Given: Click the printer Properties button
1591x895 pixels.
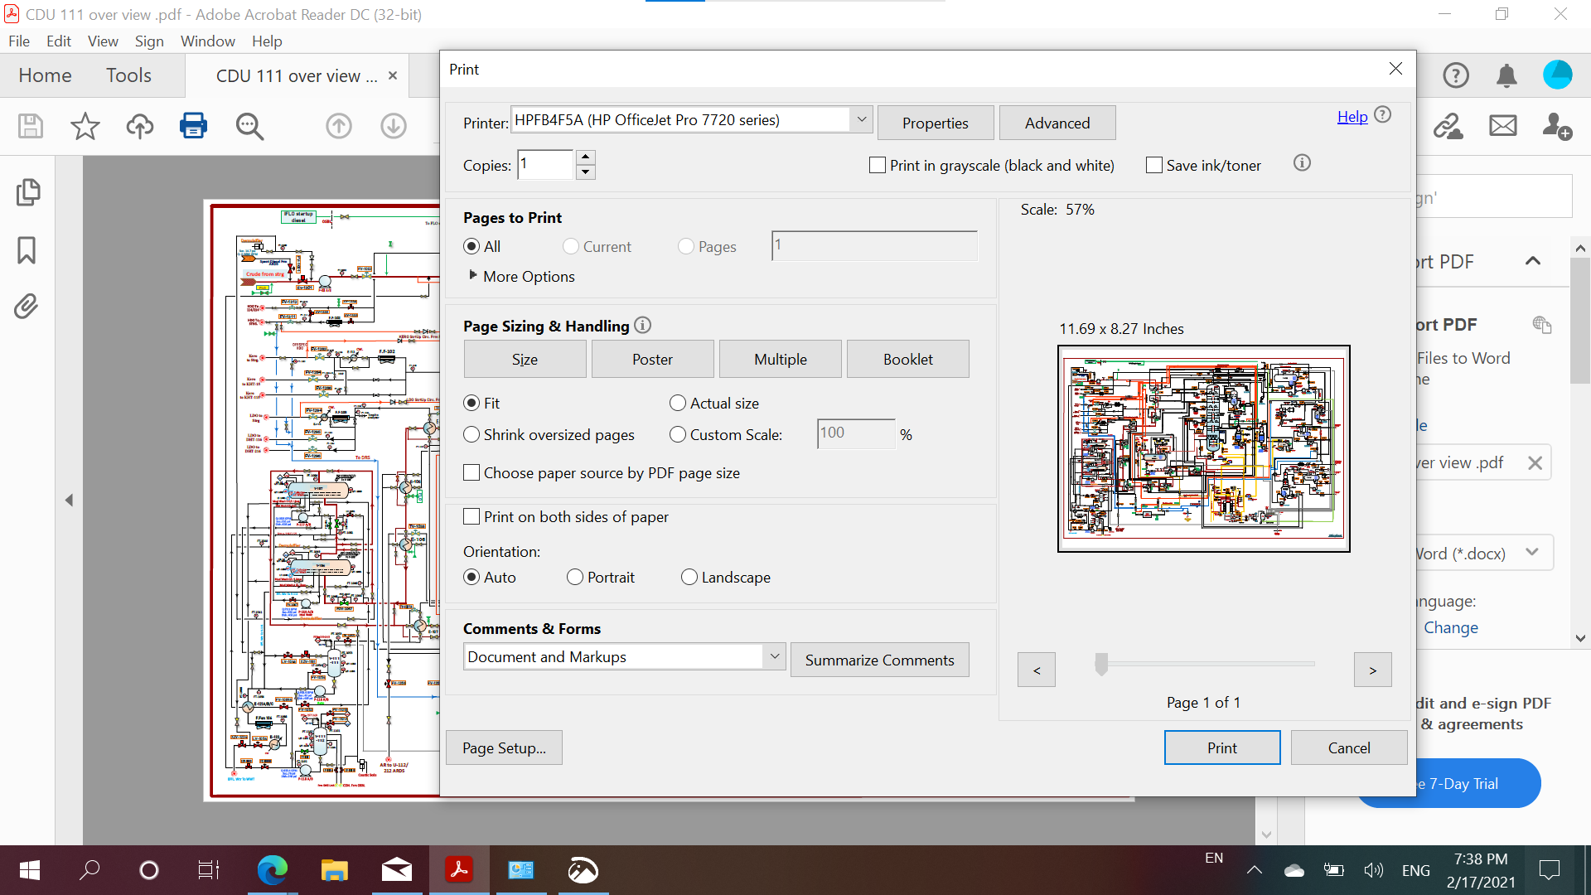Looking at the screenshot, I should pos(936,123).
